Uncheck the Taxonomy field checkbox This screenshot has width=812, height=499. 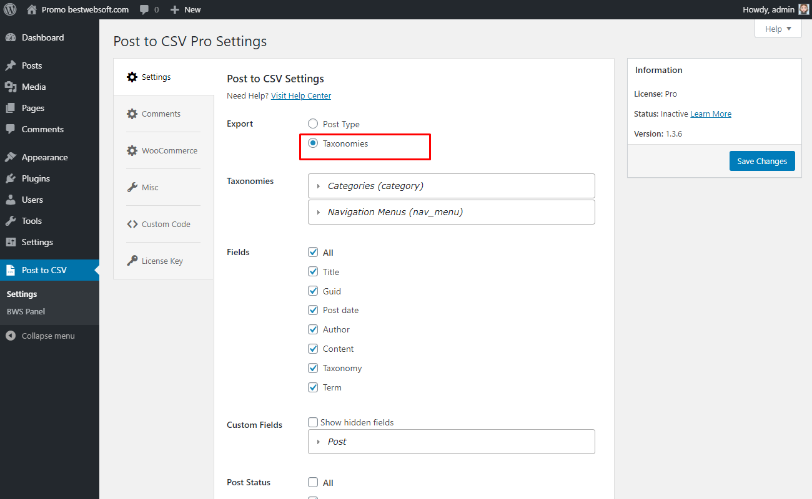(313, 368)
